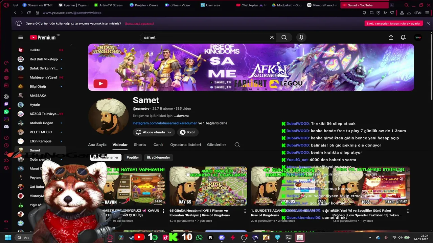Open WhatsApp in the Opera sidebar
This screenshot has height=243, width=433.
[x=6, y=112]
